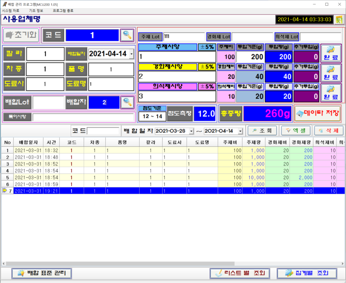This screenshot has height=283, width=346.
Task: Click the 점도기준 range 12 ~ 14
Action: (152, 116)
